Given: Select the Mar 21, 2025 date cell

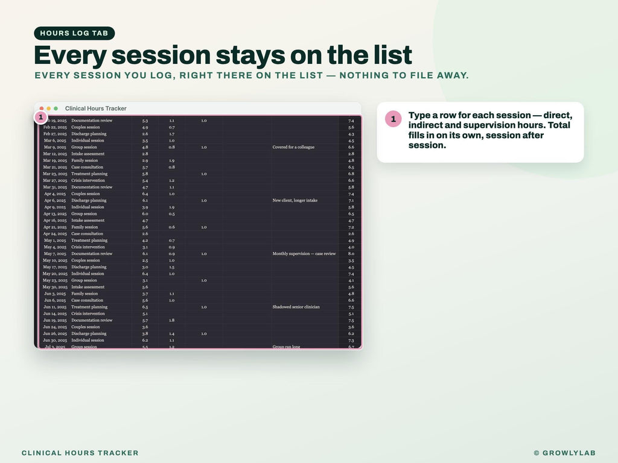Looking at the screenshot, I should 55,168.
